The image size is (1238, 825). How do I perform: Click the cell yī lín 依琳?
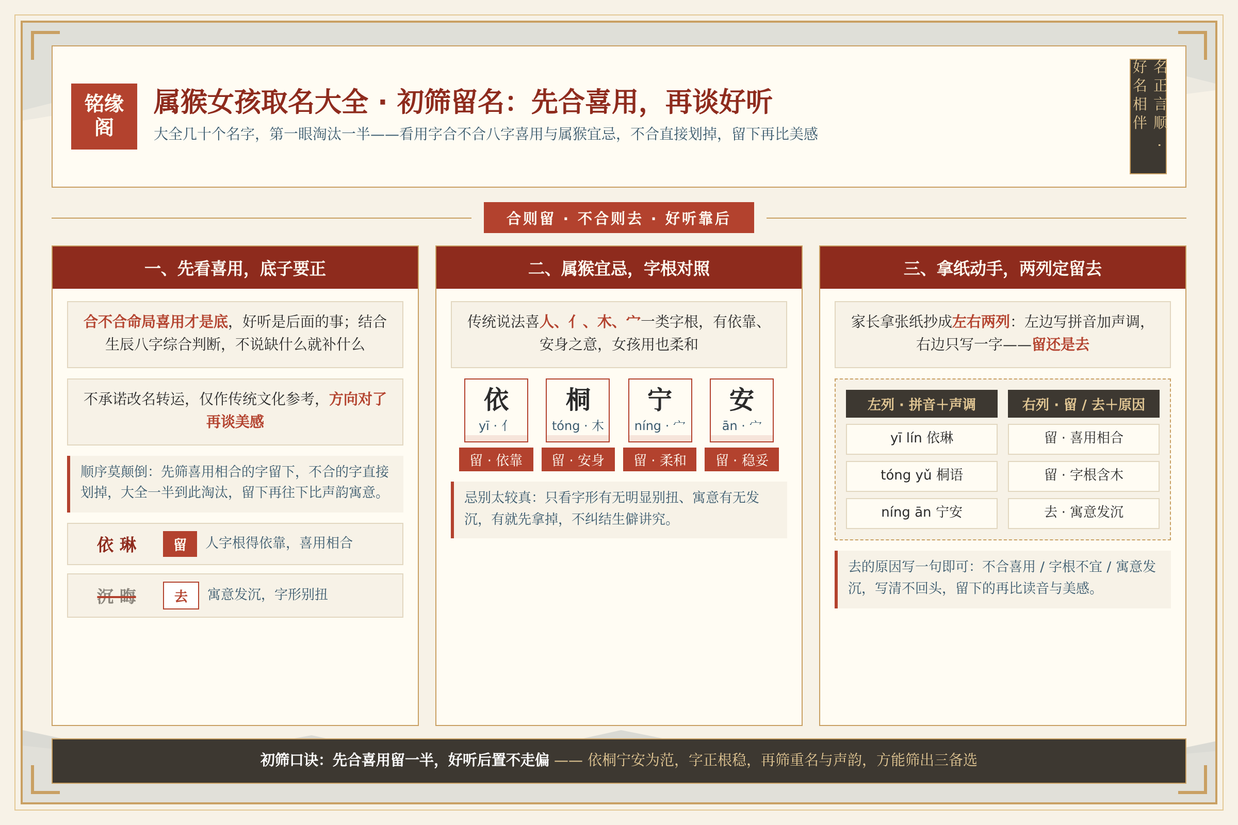click(922, 438)
